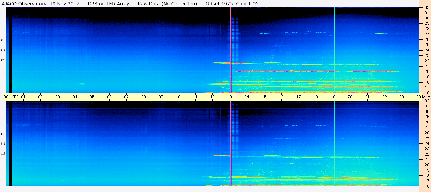
Task: Click the 19 MHz label beside LCP panel
Action: point(427,170)
